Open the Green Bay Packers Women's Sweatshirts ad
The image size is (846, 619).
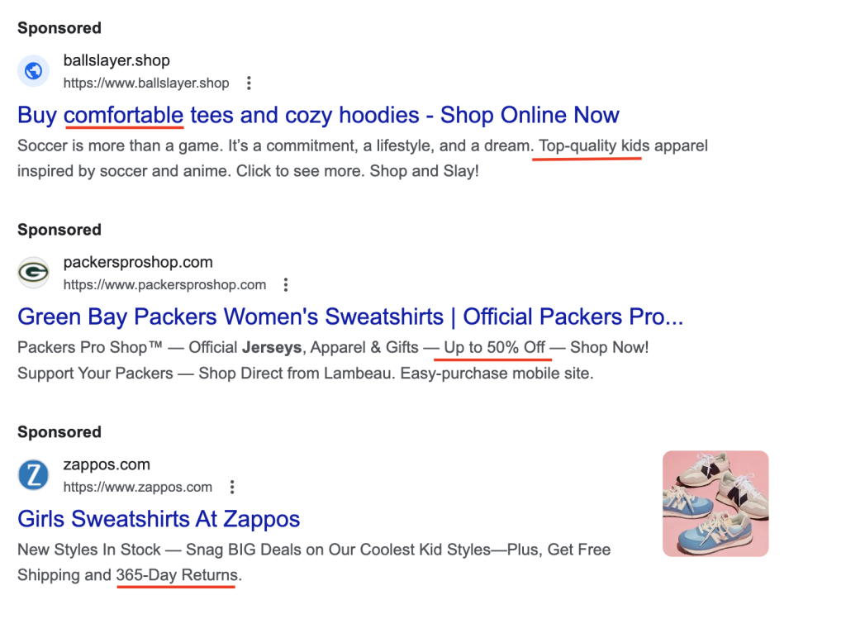(350, 317)
